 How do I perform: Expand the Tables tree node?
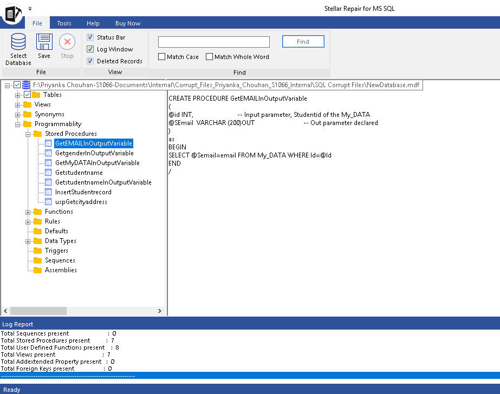click(x=17, y=95)
